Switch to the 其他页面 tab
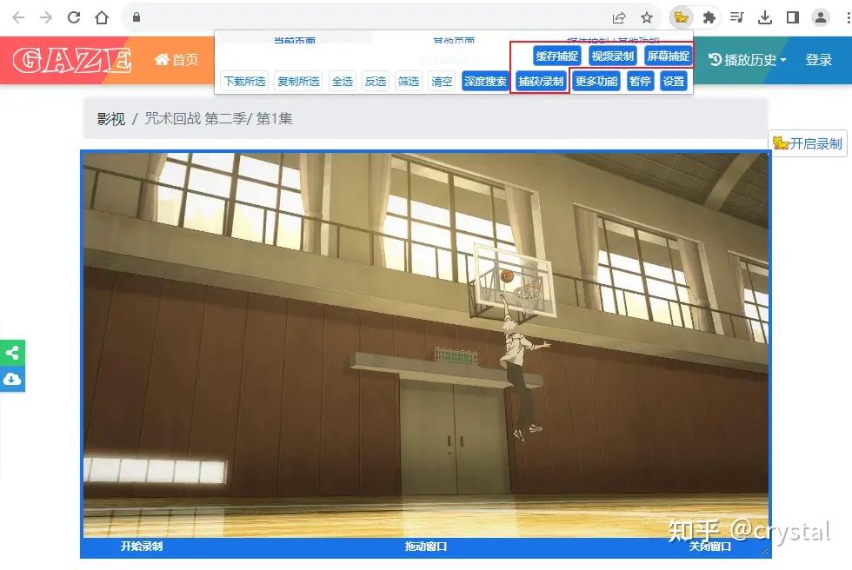Image resolution: width=852 pixels, height=570 pixels. (454, 40)
